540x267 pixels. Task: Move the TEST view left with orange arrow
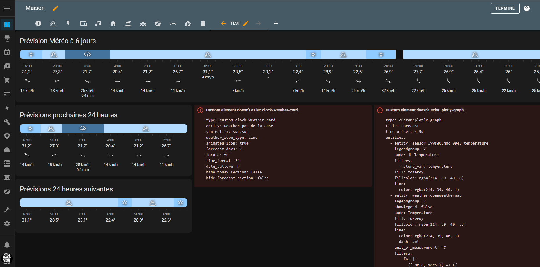(x=223, y=23)
